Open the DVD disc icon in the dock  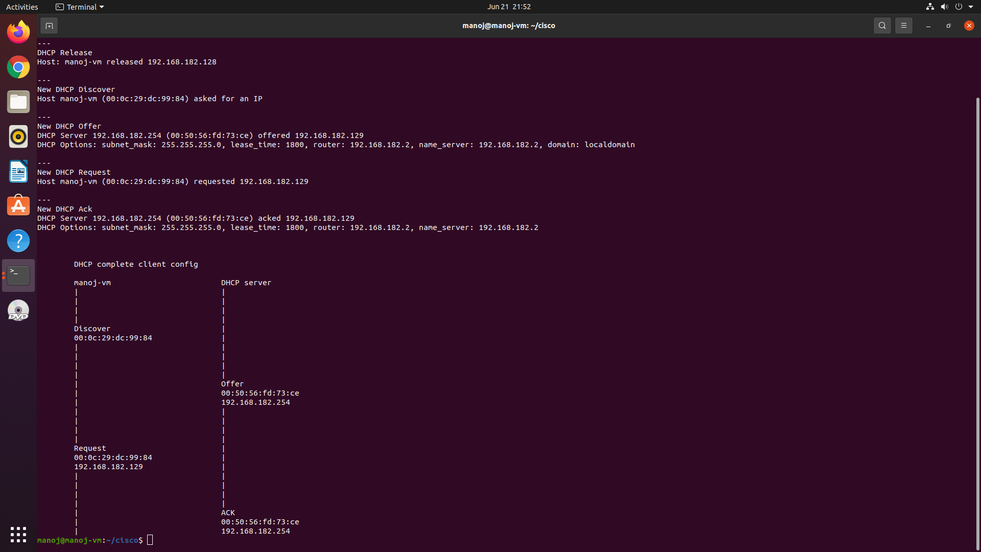tap(18, 310)
